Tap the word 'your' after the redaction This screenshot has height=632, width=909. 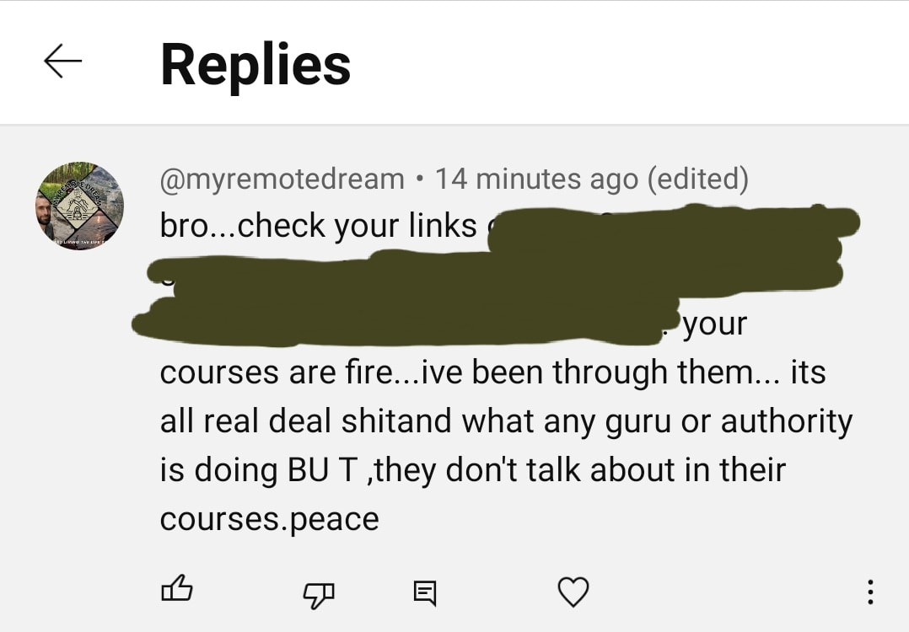tap(714, 325)
